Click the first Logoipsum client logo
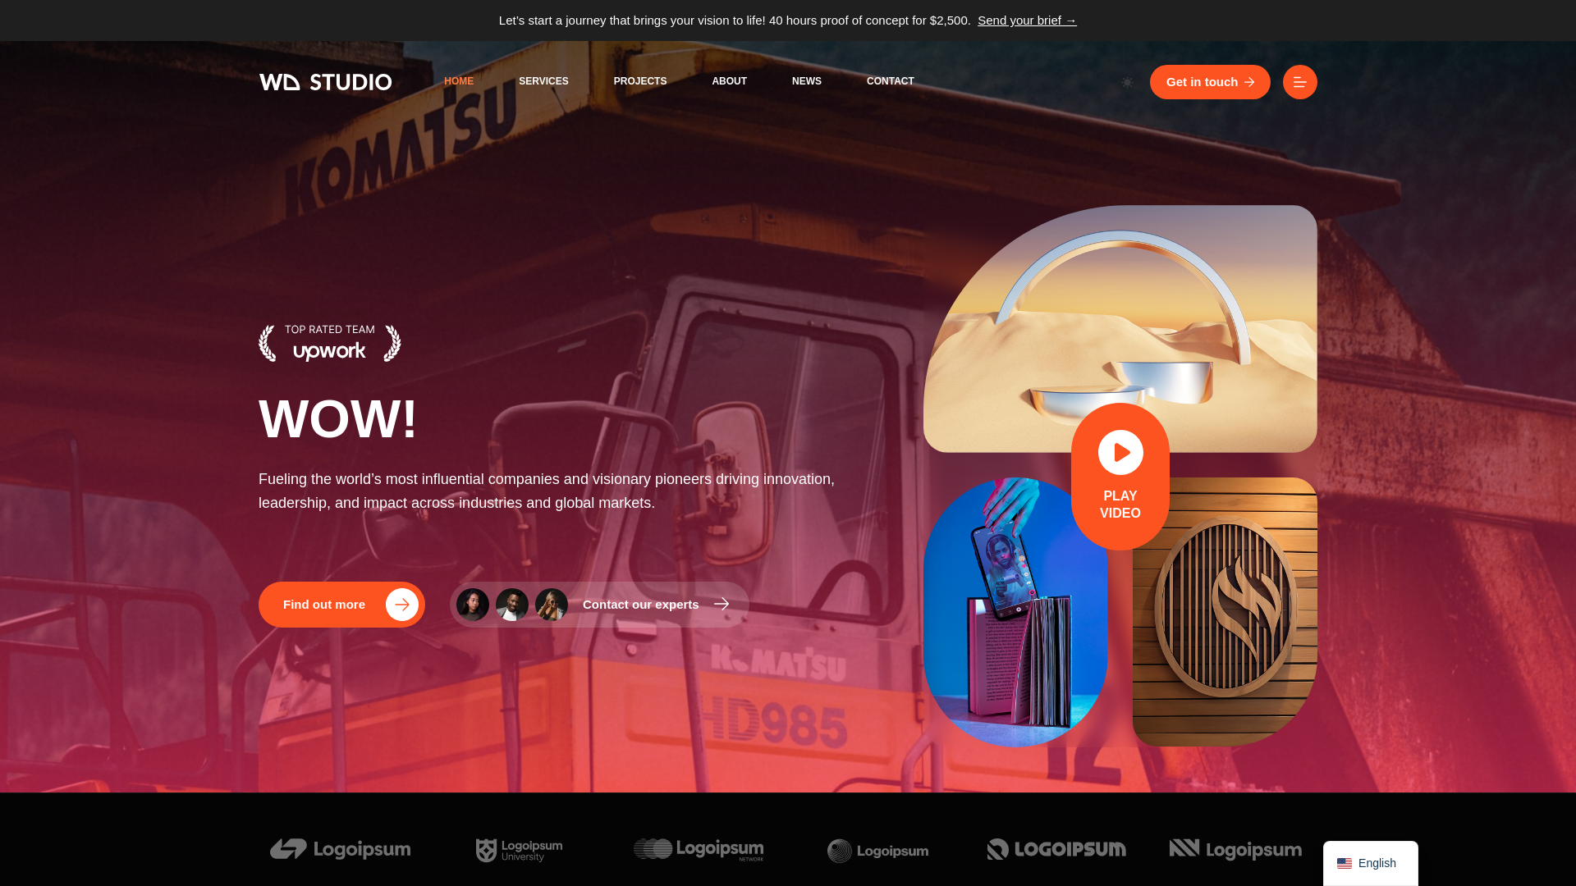The image size is (1576, 886). [x=340, y=849]
